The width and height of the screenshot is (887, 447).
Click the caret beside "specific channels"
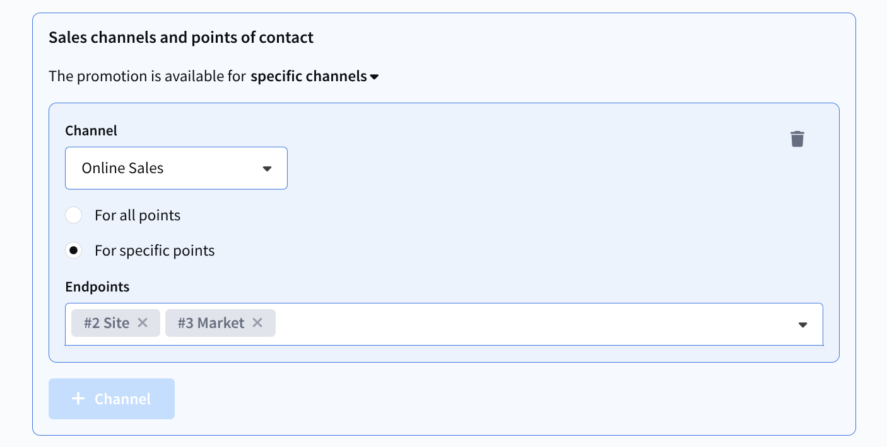coord(375,77)
